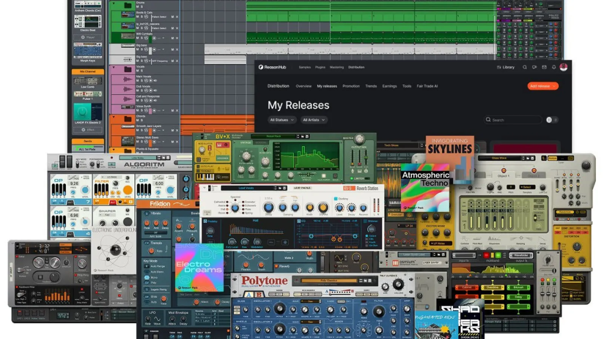Open the mail envelope icon in ReasonHub

click(544, 67)
